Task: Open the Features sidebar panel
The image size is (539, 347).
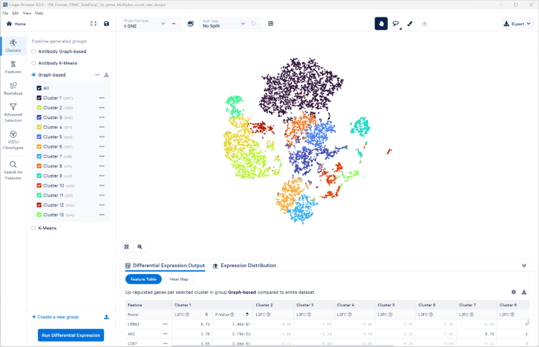Action: 13,66
